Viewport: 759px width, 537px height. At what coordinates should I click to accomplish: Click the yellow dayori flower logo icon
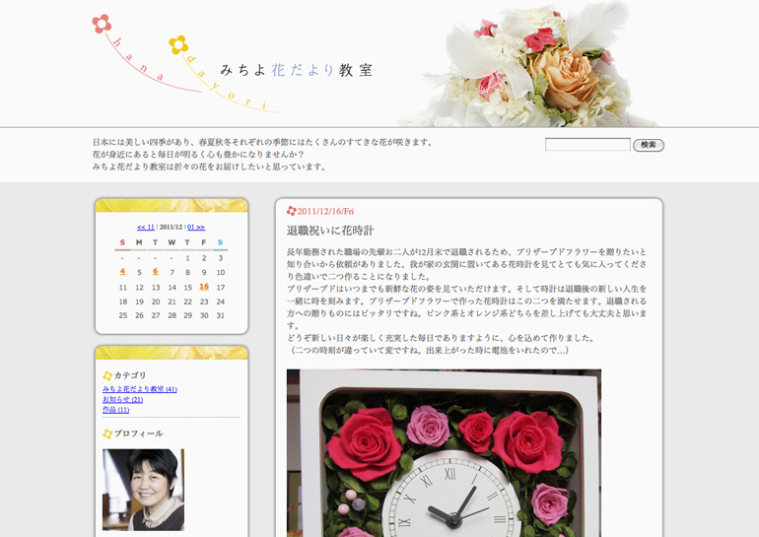178,45
